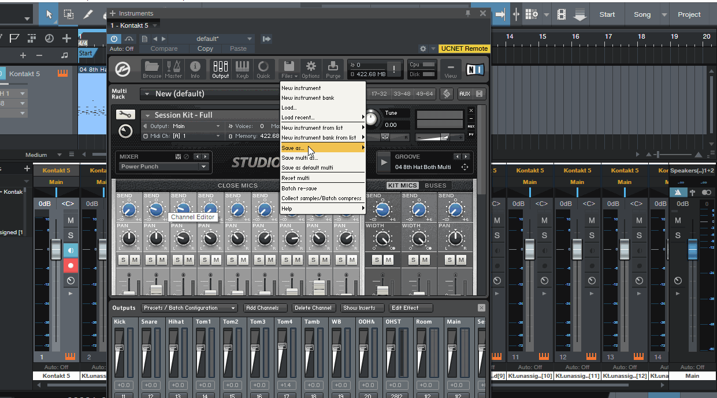Screen dimensions: 717x398
Task: Click the Main output fader in Studio One mixer
Action: pyautogui.click(x=692, y=249)
